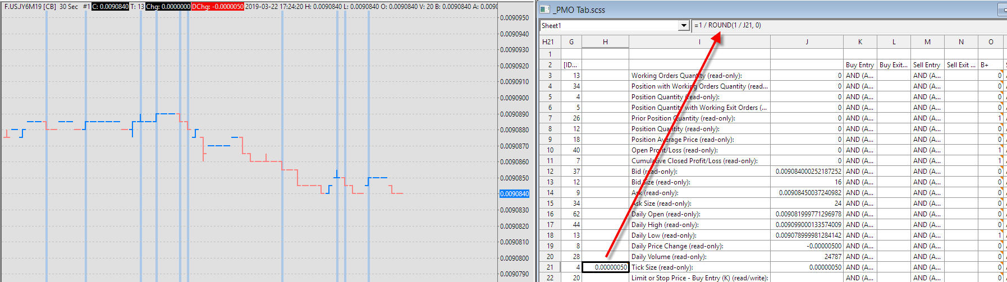The image size is (1007, 282).
Task: Click the 'Daily High (read-only):' cell
Action: point(699,225)
